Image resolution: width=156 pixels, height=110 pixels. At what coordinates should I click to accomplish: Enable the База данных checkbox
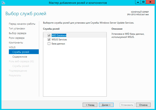pyautogui.click(x=49, y=44)
